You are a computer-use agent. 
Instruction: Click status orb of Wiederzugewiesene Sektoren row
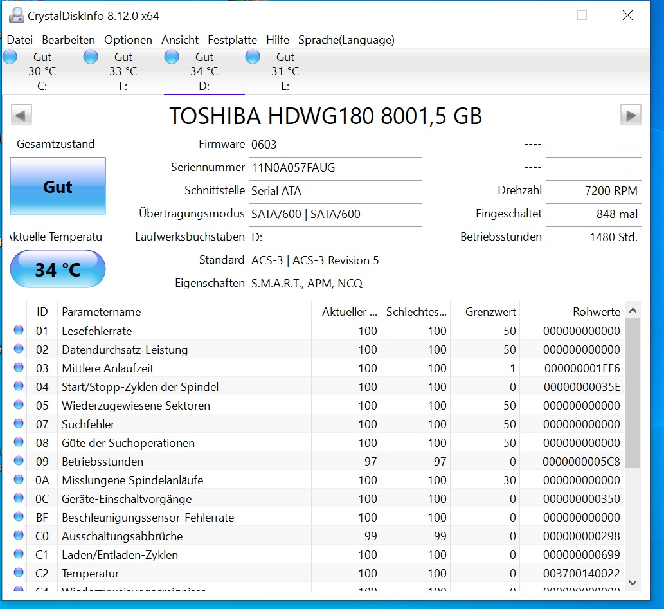[x=19, y=404]
